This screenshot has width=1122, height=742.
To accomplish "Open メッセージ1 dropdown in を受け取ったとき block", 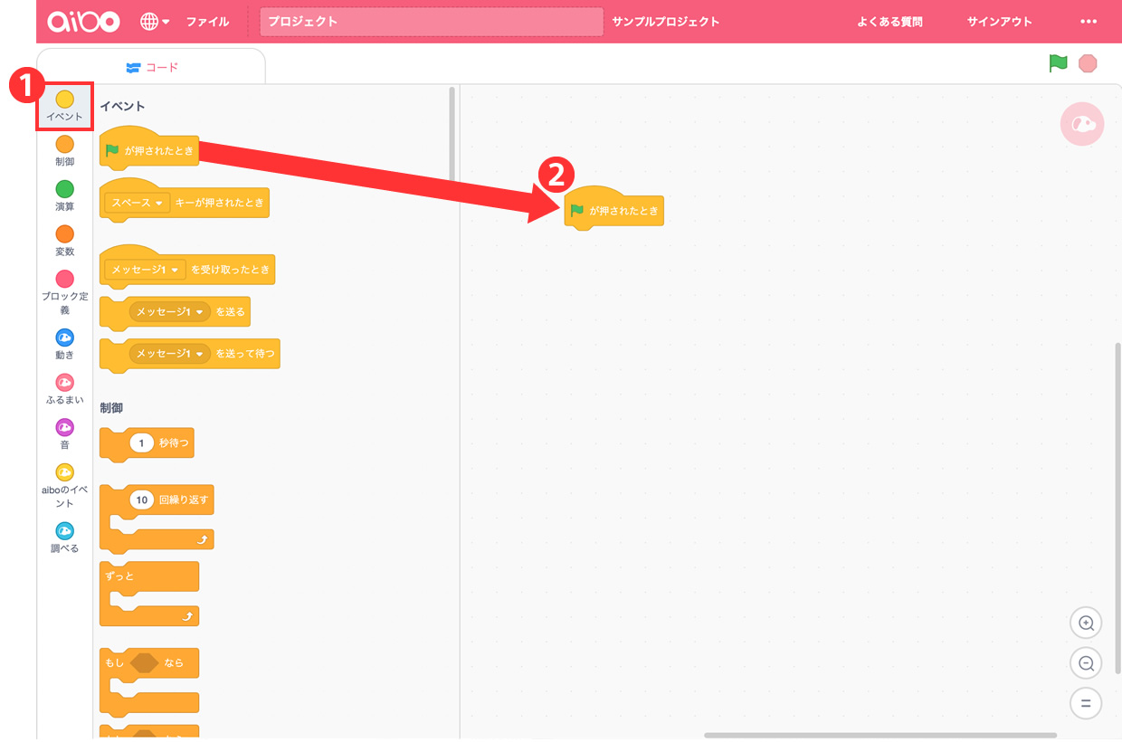I will [172, 269].
